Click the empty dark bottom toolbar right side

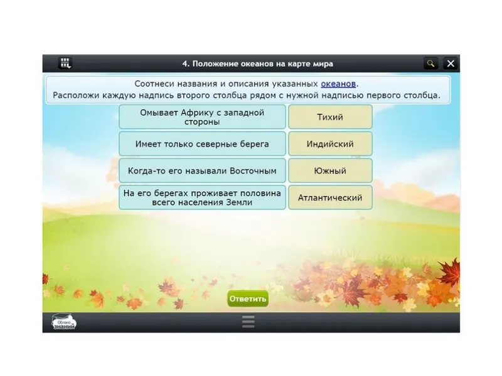click(376, 322)
